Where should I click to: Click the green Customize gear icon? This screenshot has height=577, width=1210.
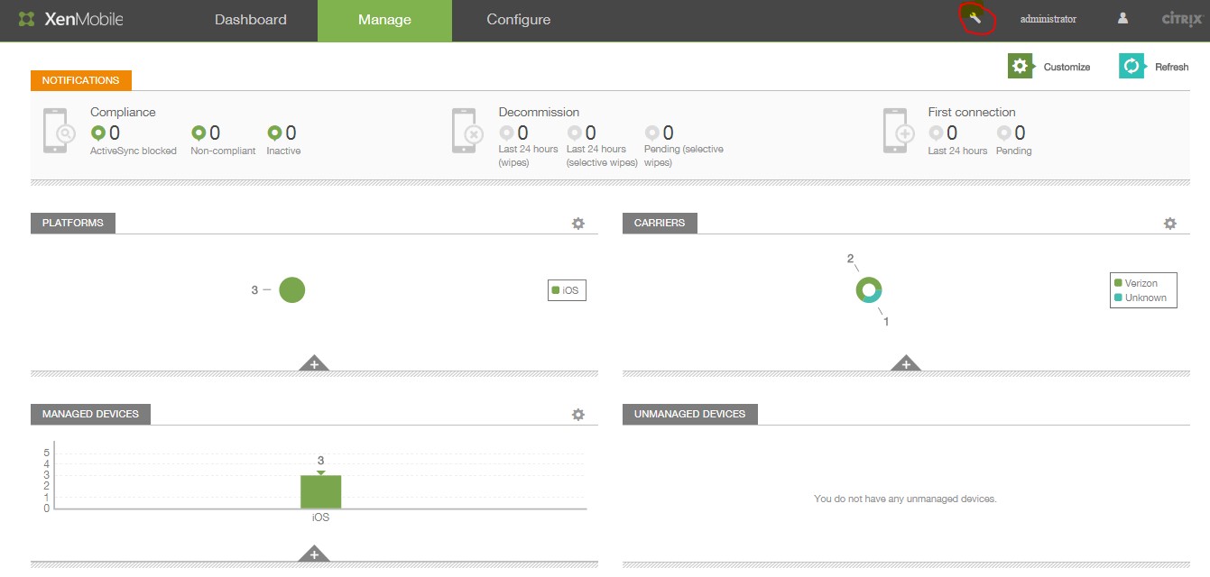coord(1020,67)
